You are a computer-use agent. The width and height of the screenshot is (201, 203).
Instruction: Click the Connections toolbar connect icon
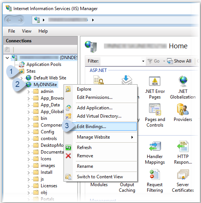click(x=7, y=49)
